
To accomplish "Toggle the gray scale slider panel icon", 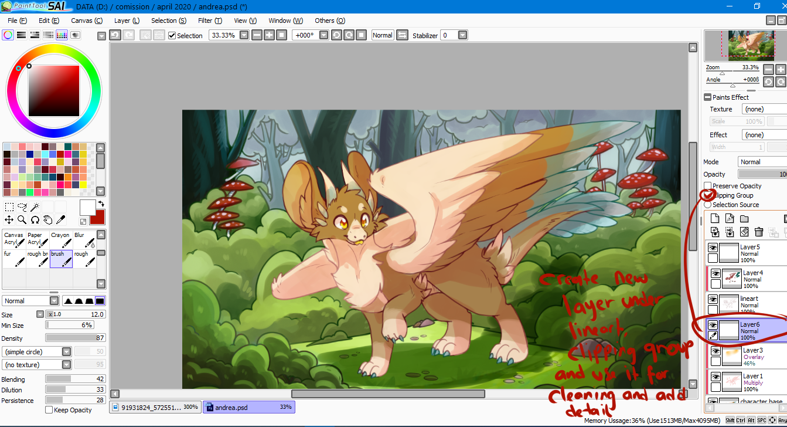I will [48, 35].
